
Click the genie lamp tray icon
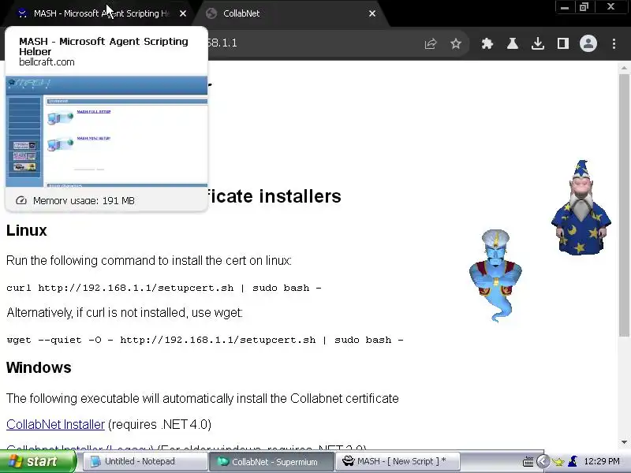point(558,462)
